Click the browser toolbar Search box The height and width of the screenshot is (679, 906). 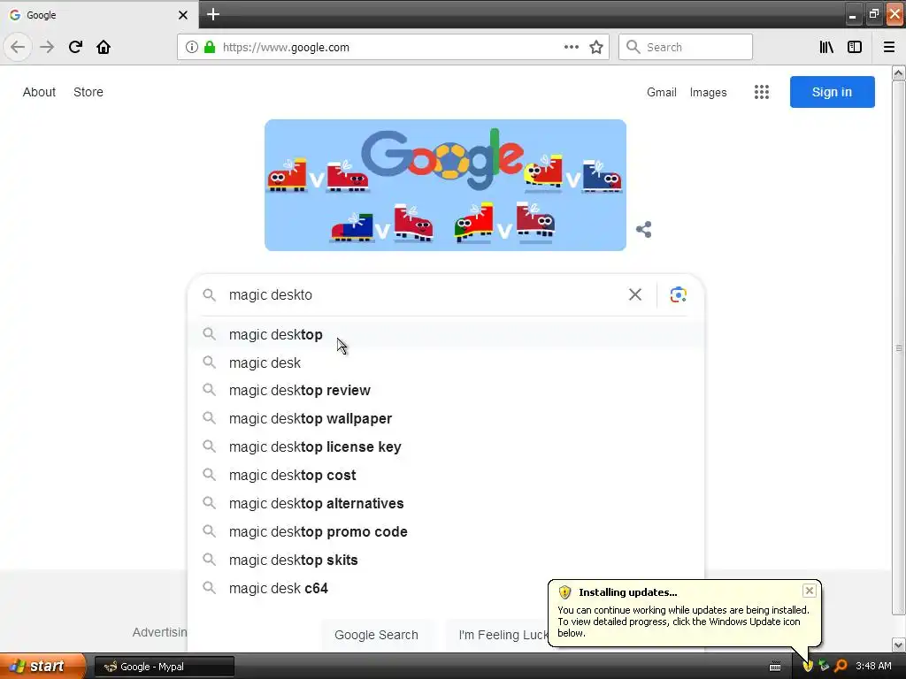pos(686,47)
